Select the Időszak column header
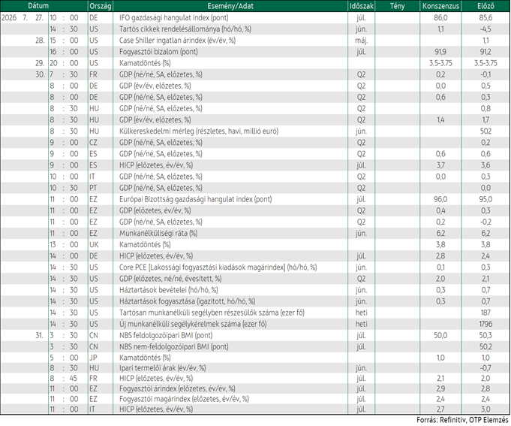 (362, 6)
